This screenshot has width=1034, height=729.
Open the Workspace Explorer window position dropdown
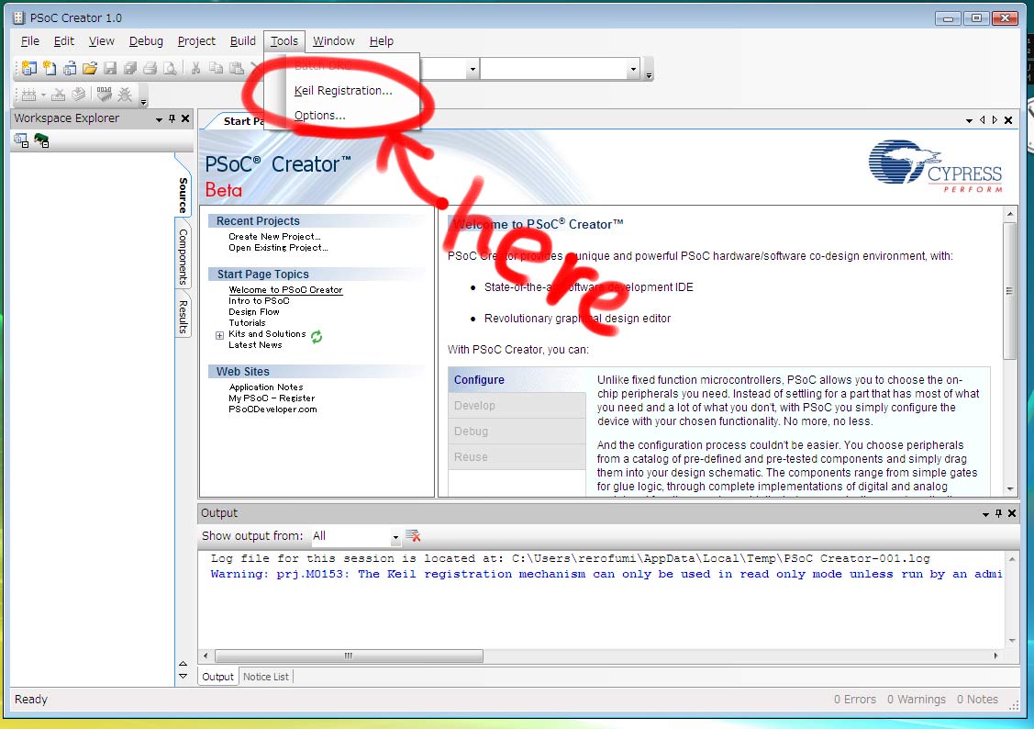point(159,119)
